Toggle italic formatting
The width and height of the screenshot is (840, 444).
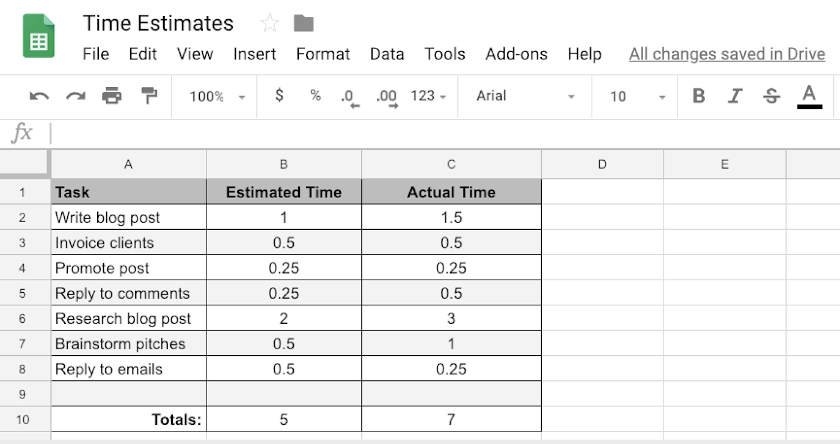click(x=735, y=96)
